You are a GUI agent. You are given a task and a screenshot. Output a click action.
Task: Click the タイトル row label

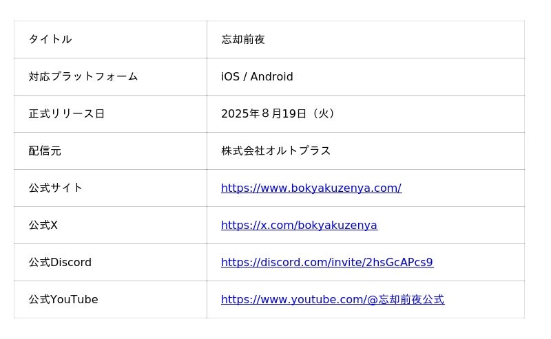click(x=50, y=40)
